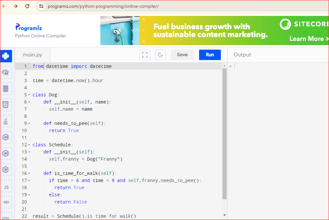Switch to the R language compiler icon
Screen dimensions: 329x220
6,72
